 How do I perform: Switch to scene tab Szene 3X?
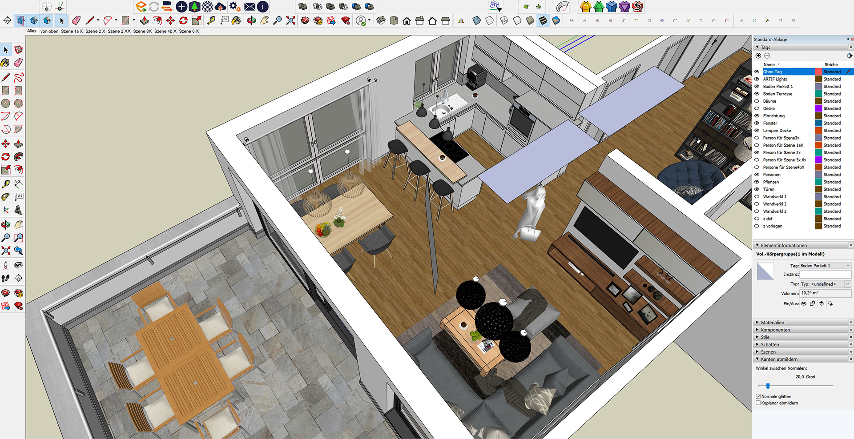(x=142, y=31)
